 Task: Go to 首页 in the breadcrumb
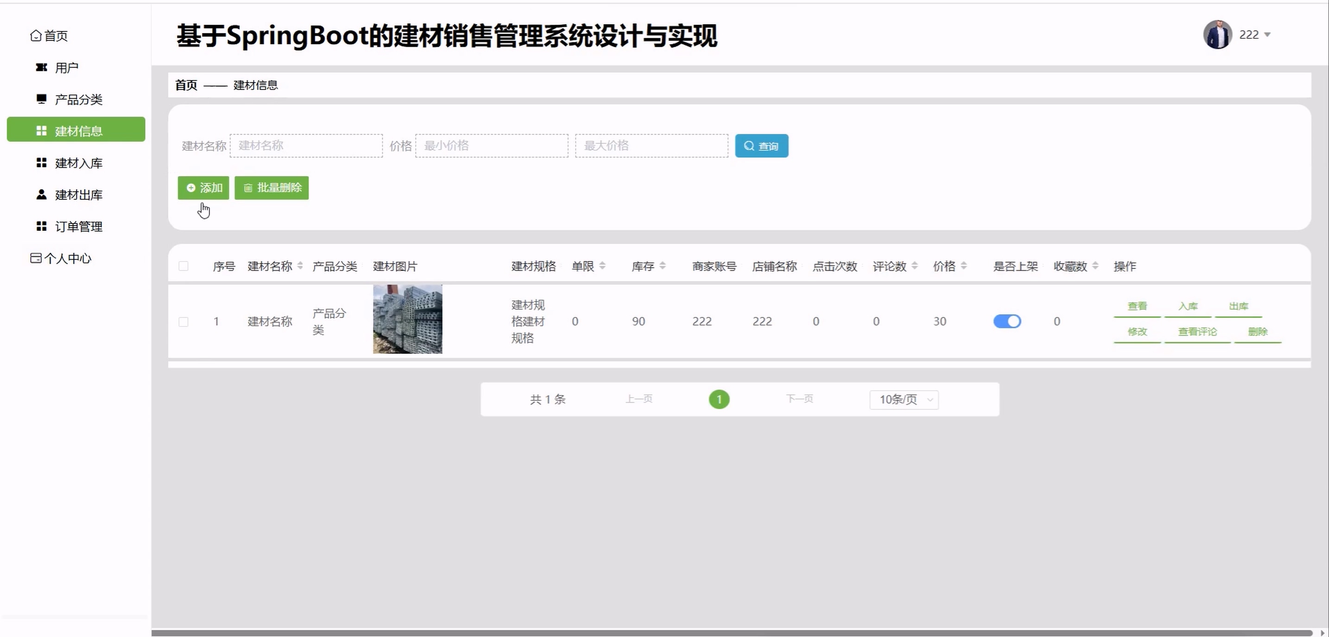click(186, 85)
